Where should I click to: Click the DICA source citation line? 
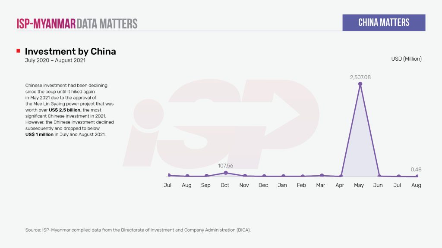click(138, 230)
